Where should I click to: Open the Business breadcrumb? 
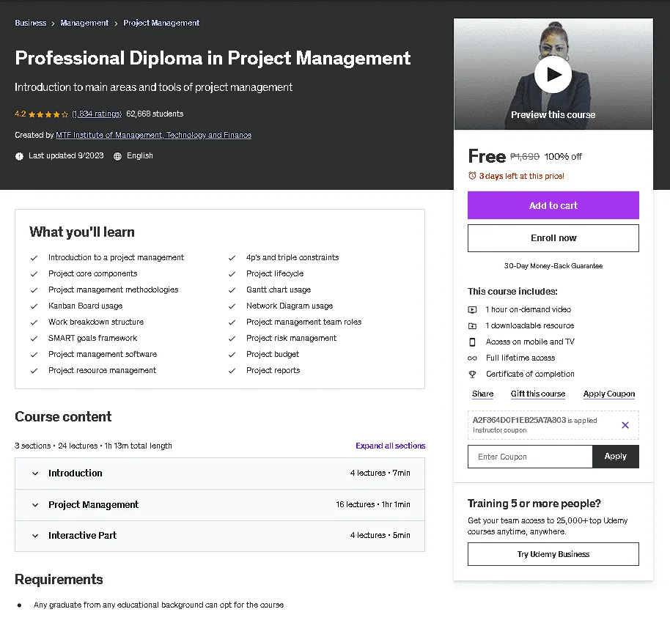[x=30, y=23]
